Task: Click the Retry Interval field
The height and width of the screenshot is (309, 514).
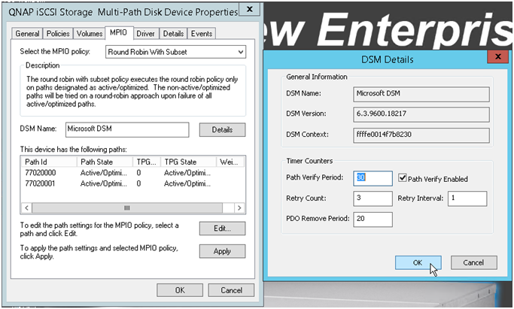Action: 467,198
